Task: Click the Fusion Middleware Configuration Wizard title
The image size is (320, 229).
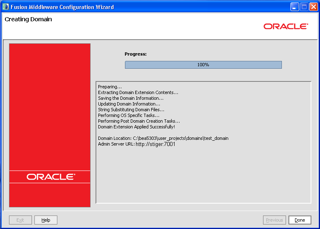Action: (62, 7)
